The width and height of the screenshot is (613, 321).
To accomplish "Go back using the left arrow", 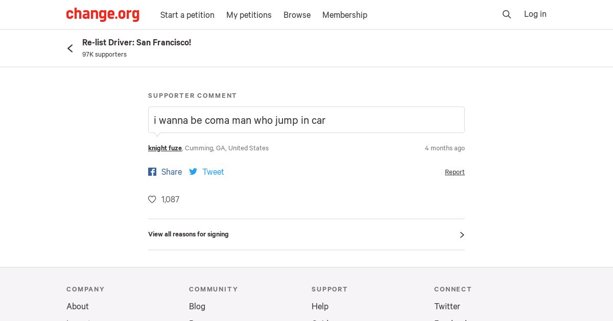I will pos(70,48).
